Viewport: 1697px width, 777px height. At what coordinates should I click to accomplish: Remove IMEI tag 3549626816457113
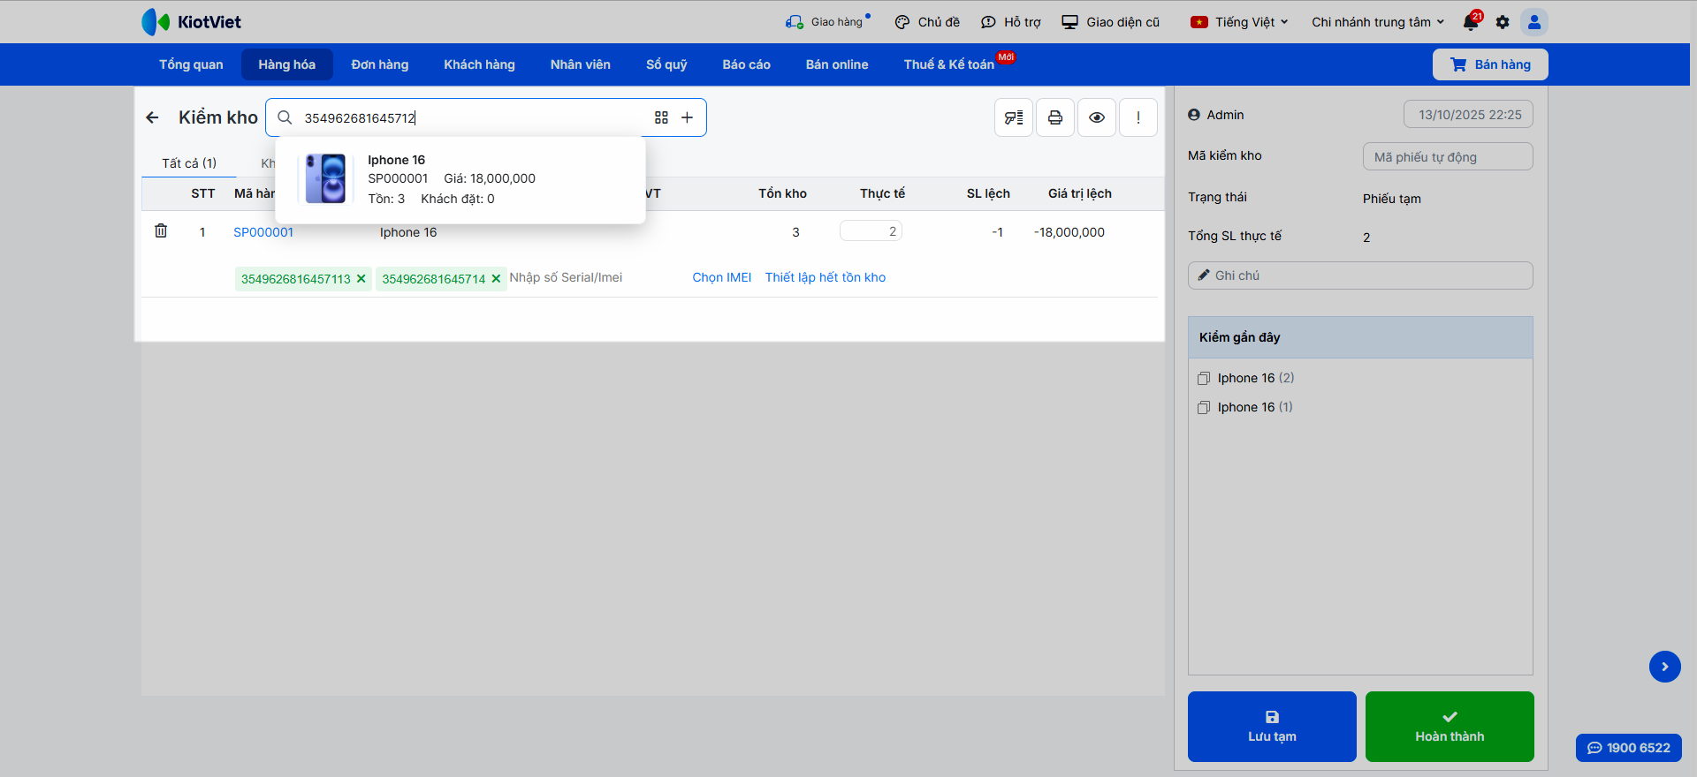[361, 279]
